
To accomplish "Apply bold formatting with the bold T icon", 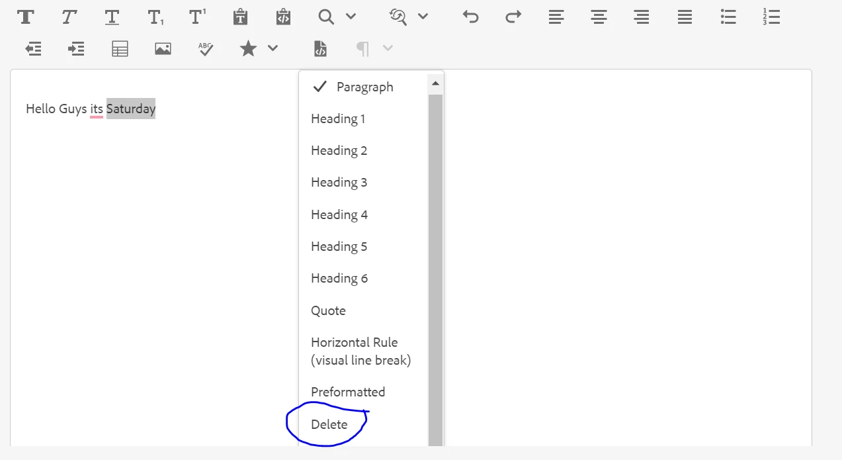I will point(26,17).
